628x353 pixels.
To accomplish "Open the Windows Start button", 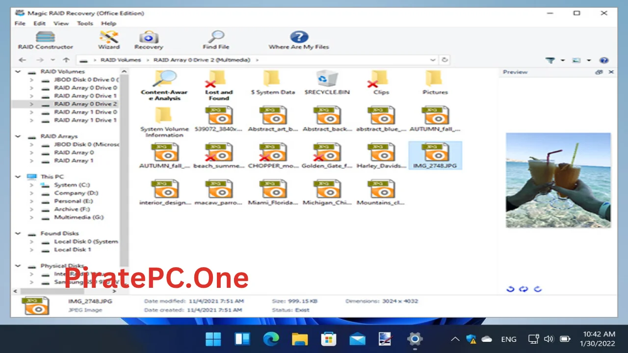I will (213, 339).
